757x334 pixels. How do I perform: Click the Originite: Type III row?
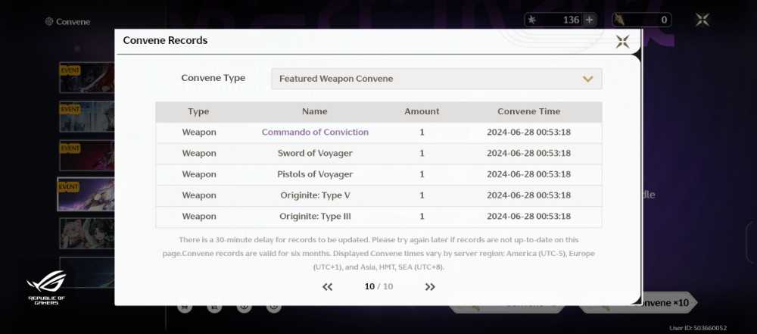pos(378,216)
